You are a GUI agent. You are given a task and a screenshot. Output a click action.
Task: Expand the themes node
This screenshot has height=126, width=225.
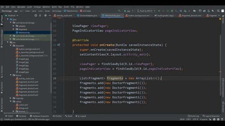(13, 111)
